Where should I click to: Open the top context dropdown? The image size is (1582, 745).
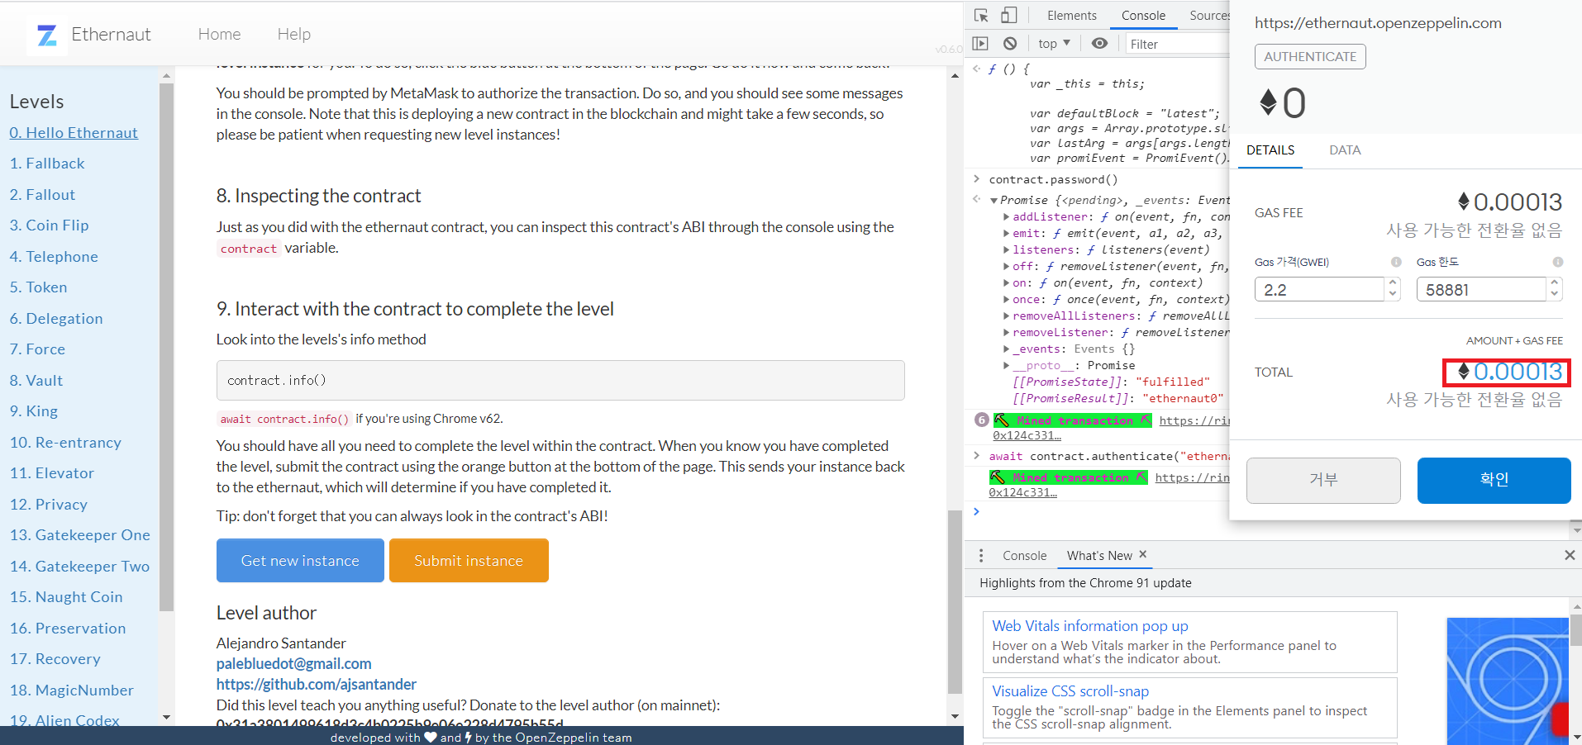coord(1054,44)
